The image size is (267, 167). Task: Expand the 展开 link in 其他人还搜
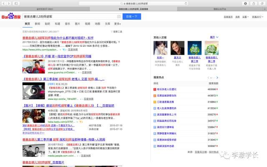coord(214,37)
